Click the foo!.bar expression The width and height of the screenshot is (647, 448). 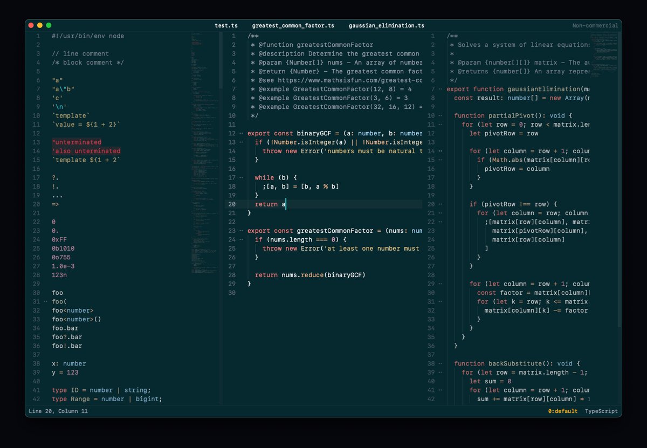tap(67, 346)
